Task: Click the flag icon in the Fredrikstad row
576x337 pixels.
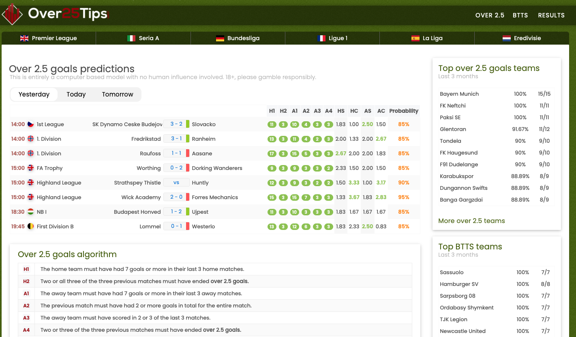Action: [30, 139]
